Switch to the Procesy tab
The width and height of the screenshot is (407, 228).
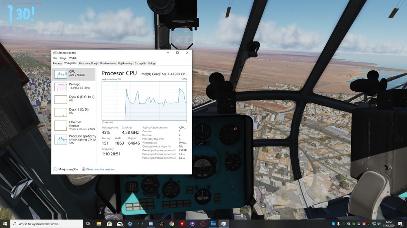(x=57, y=63)
